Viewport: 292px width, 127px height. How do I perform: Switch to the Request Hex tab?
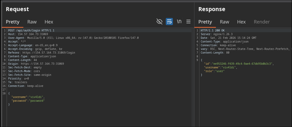coord(49,22)
